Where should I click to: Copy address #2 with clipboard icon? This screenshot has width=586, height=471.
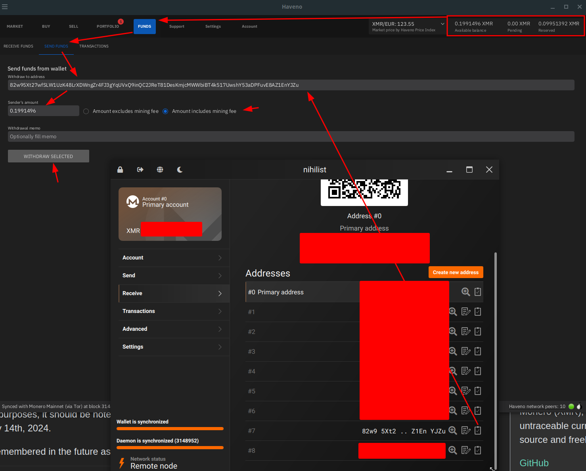tap(478, 332)
